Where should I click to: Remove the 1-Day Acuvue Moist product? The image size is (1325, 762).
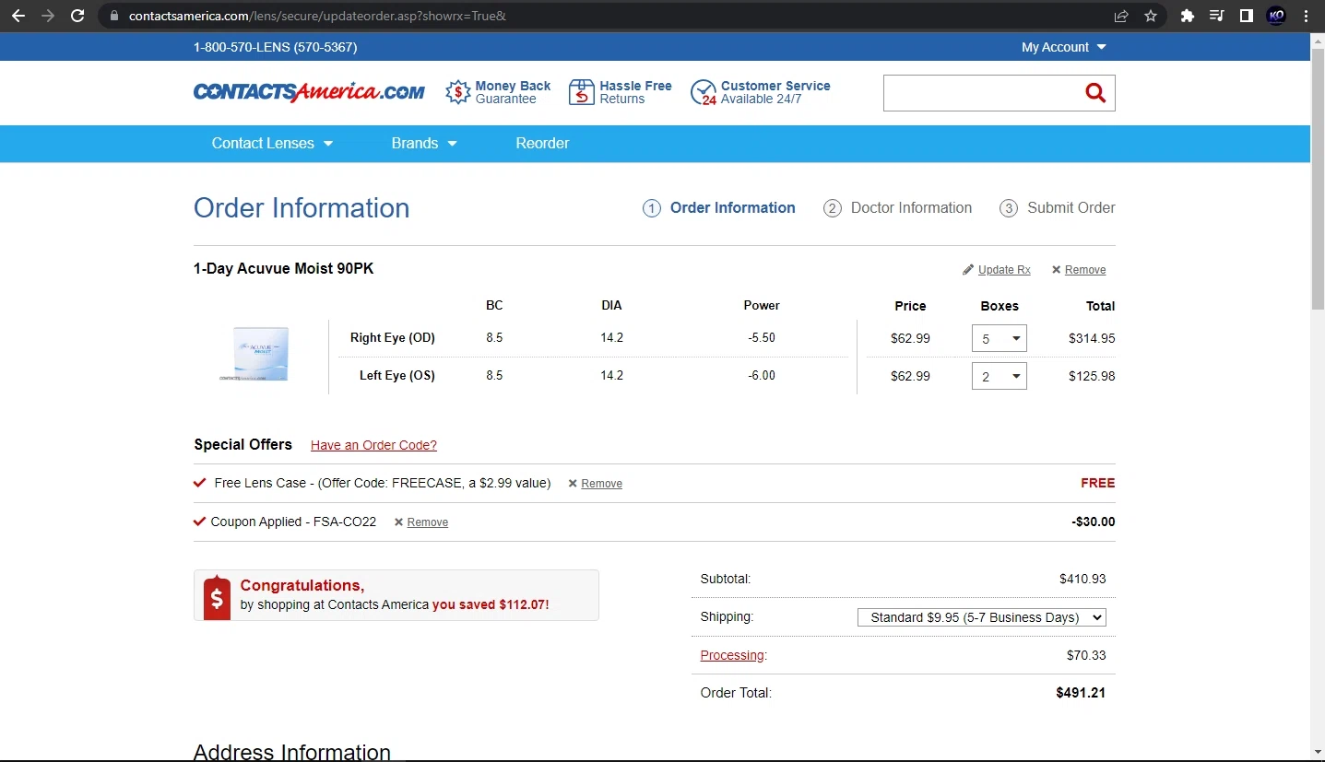(1085, 270)
